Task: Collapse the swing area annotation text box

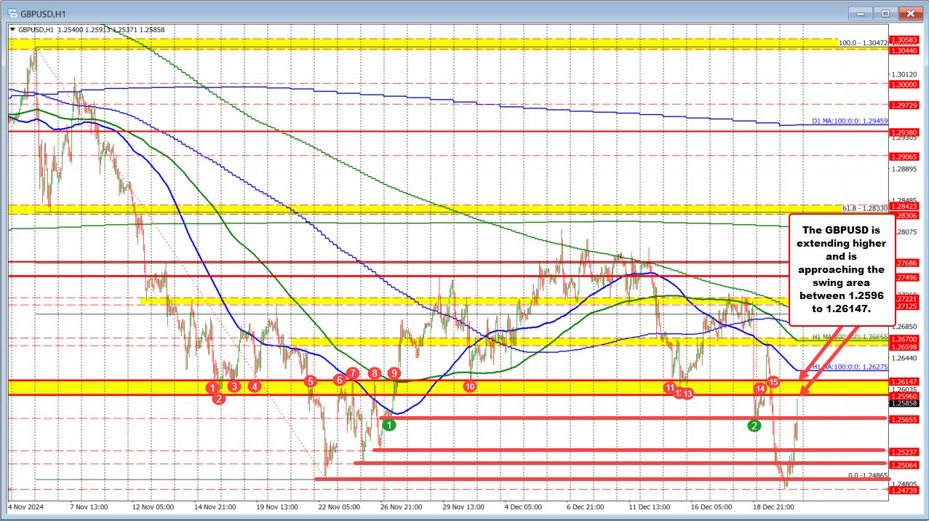Action: pos(841,269)
